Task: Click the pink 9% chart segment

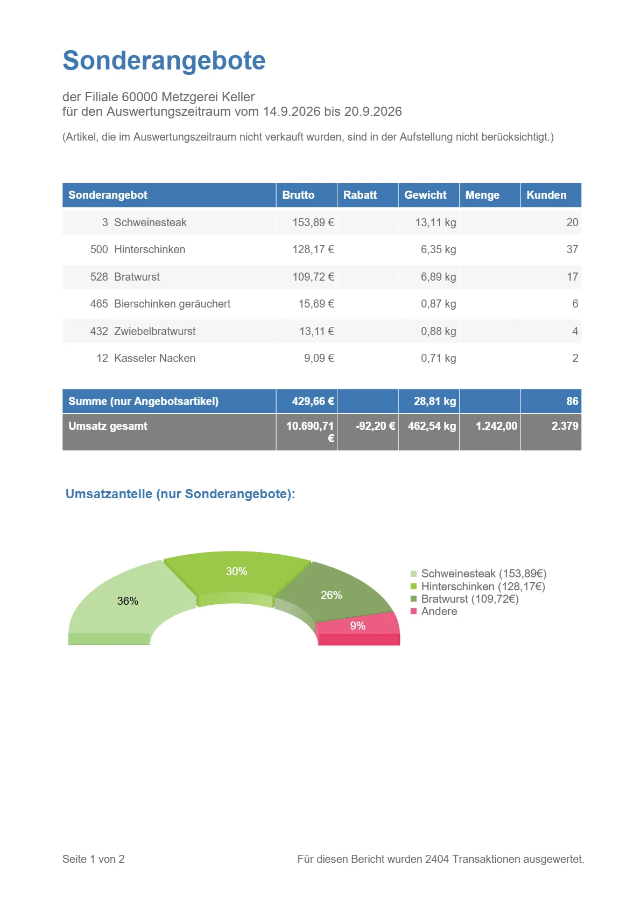Action: tap(358, 626)
